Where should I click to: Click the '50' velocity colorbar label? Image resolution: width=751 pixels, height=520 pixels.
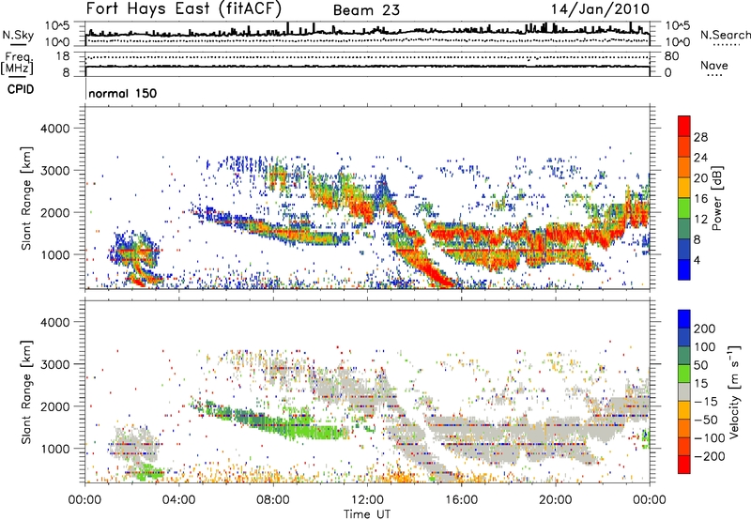(700, 365)
